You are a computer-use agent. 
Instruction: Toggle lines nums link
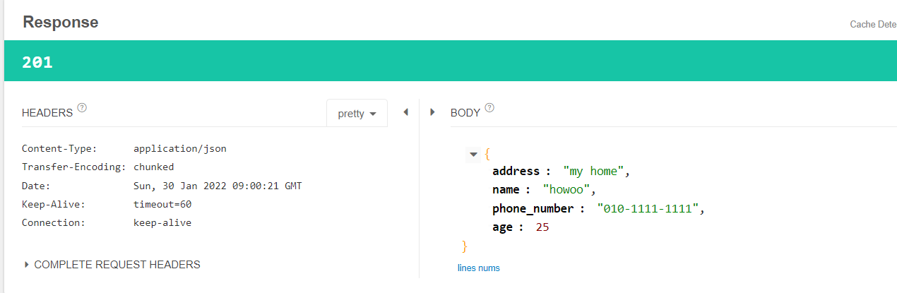pos(478,268)
